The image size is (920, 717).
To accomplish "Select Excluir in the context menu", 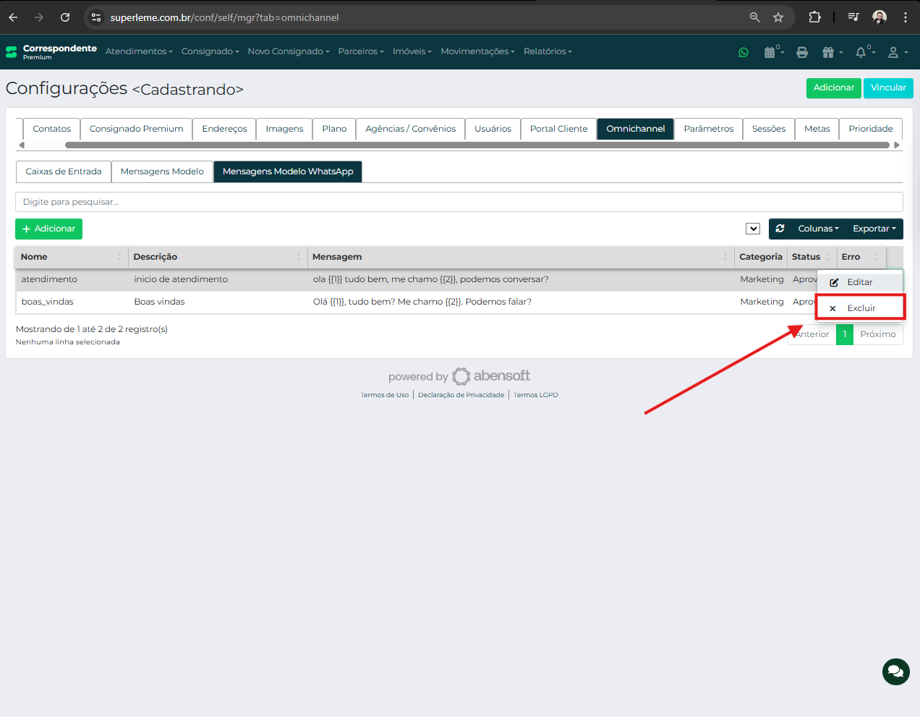I will [x=861, y=308].
